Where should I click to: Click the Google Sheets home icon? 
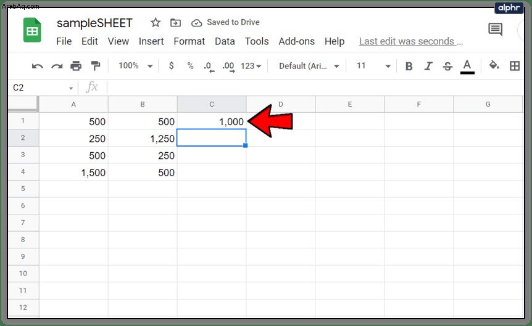[x=32, y=30]
